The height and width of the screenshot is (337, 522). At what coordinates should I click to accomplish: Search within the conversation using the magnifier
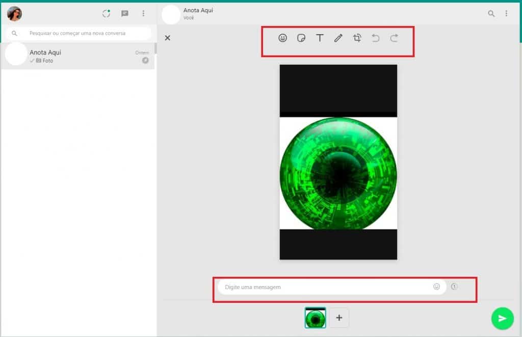(x=491, y=14)
